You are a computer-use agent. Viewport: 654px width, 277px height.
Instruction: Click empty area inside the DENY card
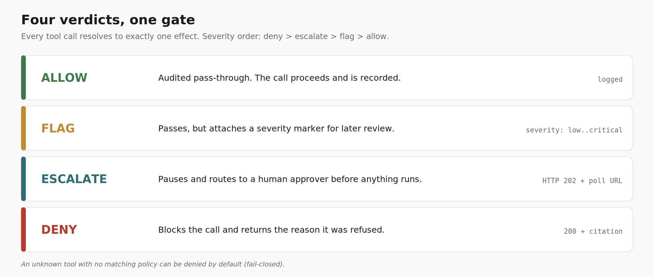point(475,230)
